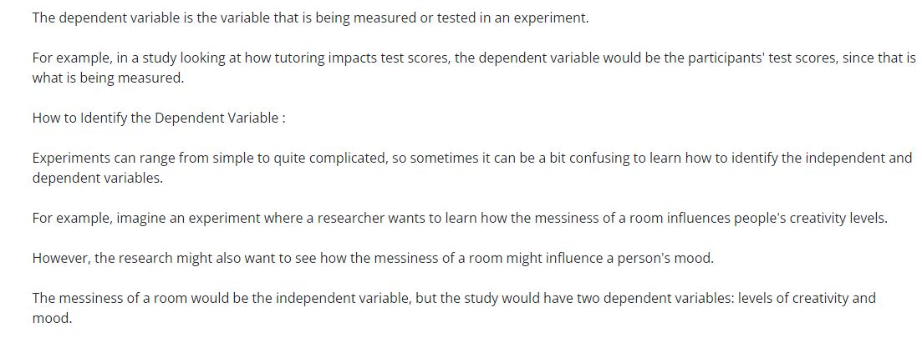The image size is (922, 358).
Task: Click the first sentence defining the dependent variable
Action: [310, 18]
